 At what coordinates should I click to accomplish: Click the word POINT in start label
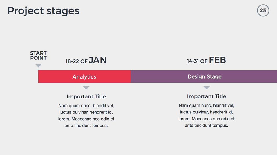pos(38,58)
